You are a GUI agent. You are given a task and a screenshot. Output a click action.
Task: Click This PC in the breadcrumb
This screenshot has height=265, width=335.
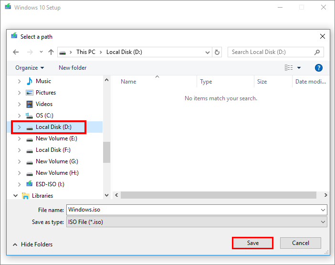[86, 52]
